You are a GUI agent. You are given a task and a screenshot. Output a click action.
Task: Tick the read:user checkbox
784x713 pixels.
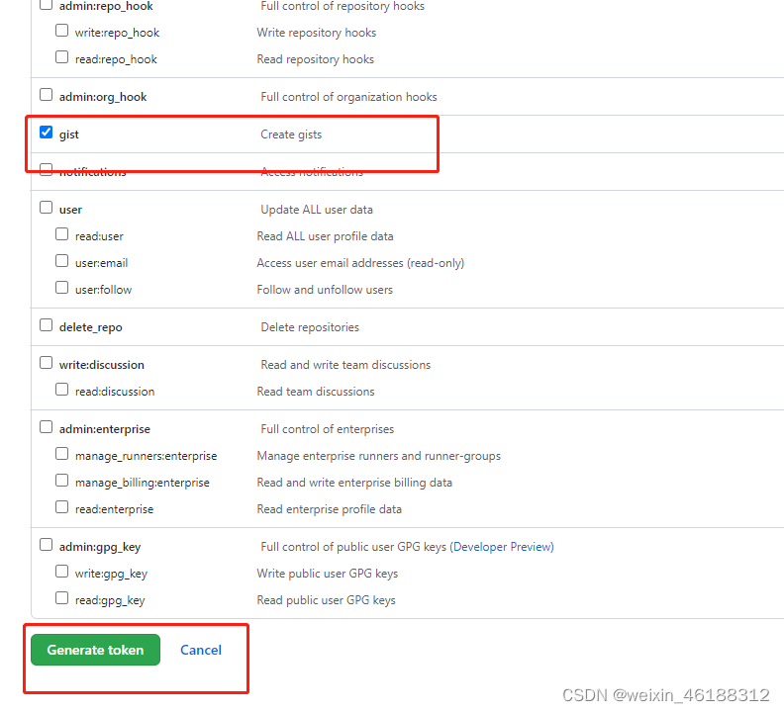62,234
